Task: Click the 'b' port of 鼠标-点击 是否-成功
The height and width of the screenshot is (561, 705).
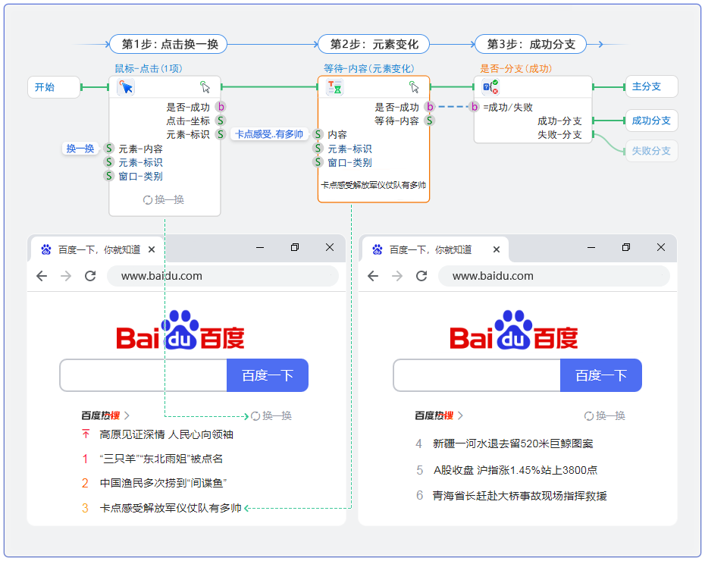Action: [220, 107]
